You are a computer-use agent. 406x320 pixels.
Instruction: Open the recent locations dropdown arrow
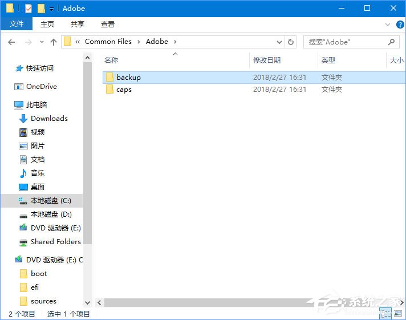(x=42, y=42)
